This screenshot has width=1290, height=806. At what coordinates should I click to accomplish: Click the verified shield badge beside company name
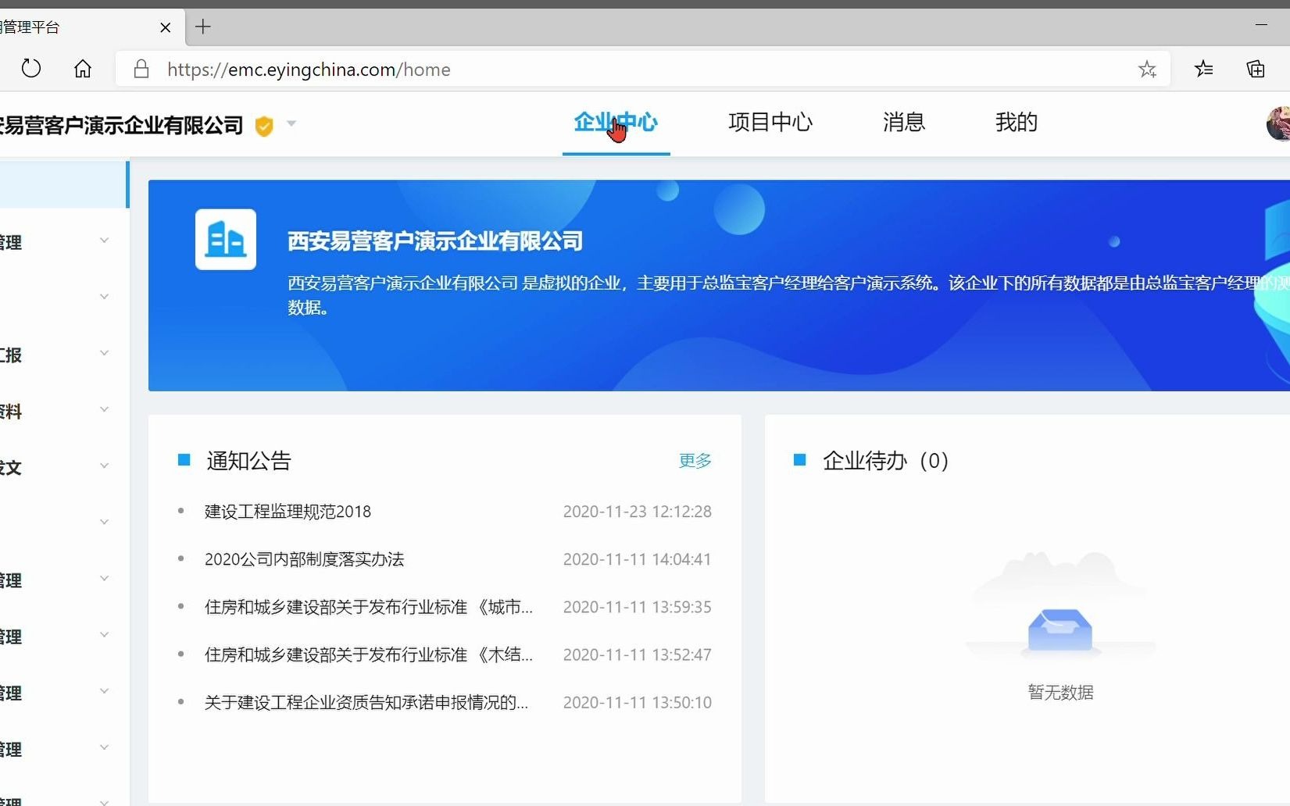(264, 126)
